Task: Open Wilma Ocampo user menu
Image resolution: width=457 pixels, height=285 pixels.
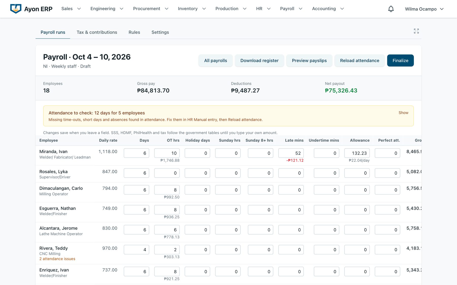Action: tap(424, 9)
